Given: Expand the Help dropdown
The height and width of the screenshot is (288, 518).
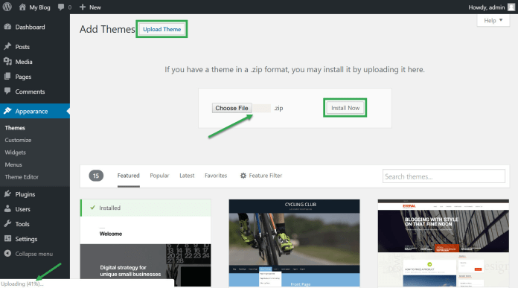Looking at the screenshot, I should click(493, 21).
